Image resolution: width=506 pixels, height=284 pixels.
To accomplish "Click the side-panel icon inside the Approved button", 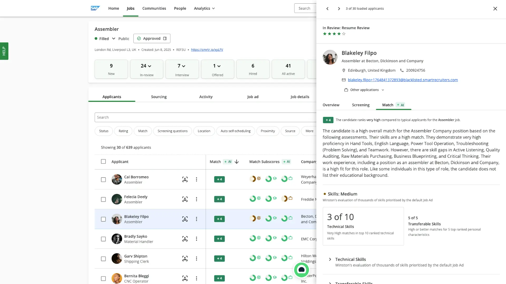I will (165, 39).
